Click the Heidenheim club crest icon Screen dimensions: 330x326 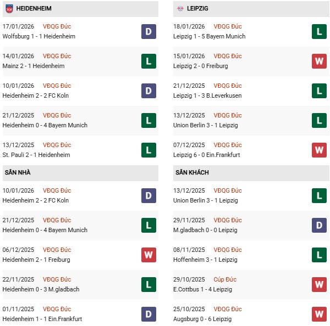[9, 9]
